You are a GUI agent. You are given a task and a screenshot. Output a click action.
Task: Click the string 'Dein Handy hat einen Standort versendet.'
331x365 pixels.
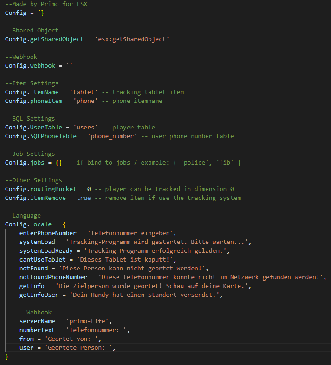point(144,295)
